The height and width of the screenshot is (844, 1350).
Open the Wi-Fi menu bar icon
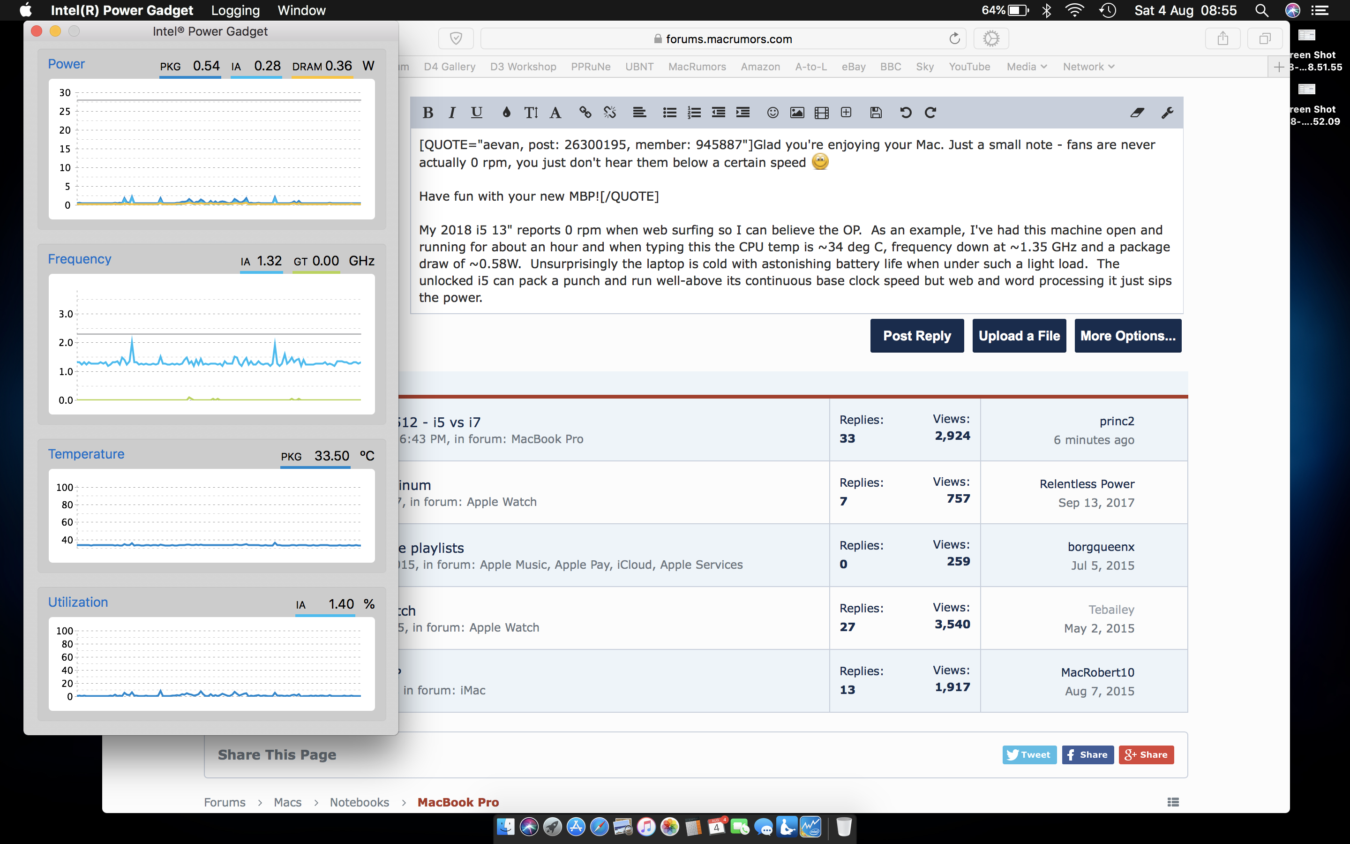click(x=1074, y=11)
